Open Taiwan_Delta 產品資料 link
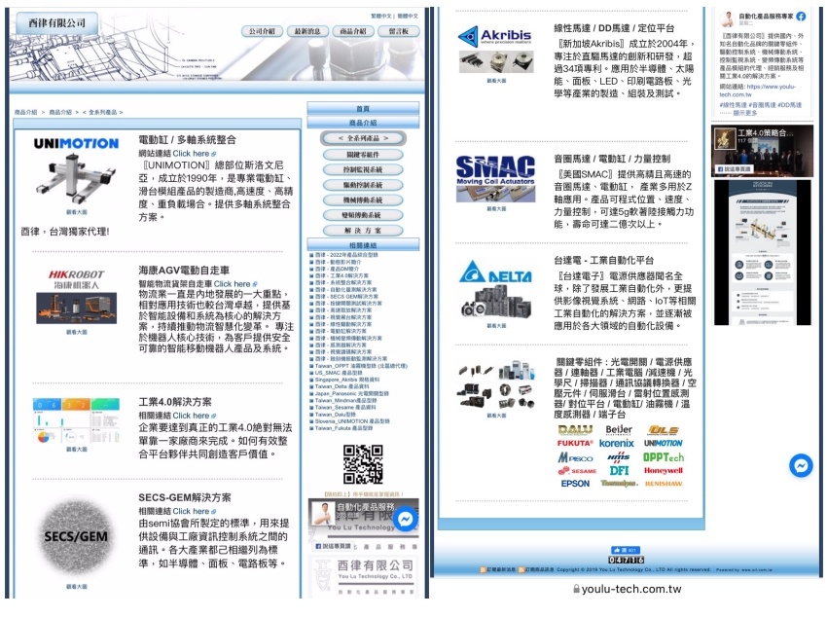Viewport: 827px width, 617px height. pyautogui.click(x=342, y=386)
